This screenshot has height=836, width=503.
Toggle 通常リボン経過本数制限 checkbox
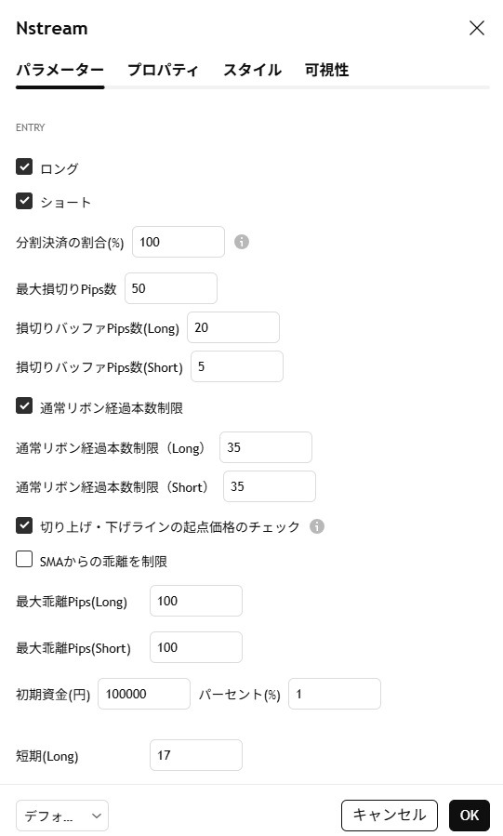(24, 405)
